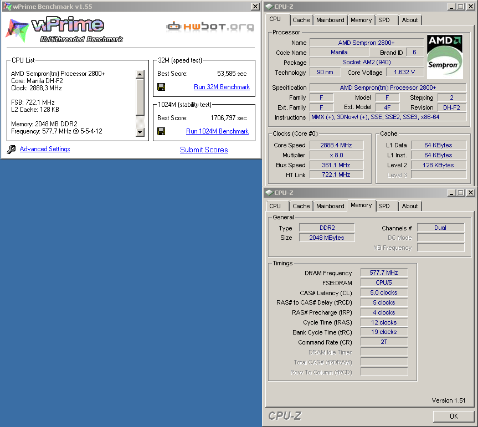Click CAS# Latency value 5.0 clocks
The width and height of the screenshot is (478, 427).
coord(384,292)
